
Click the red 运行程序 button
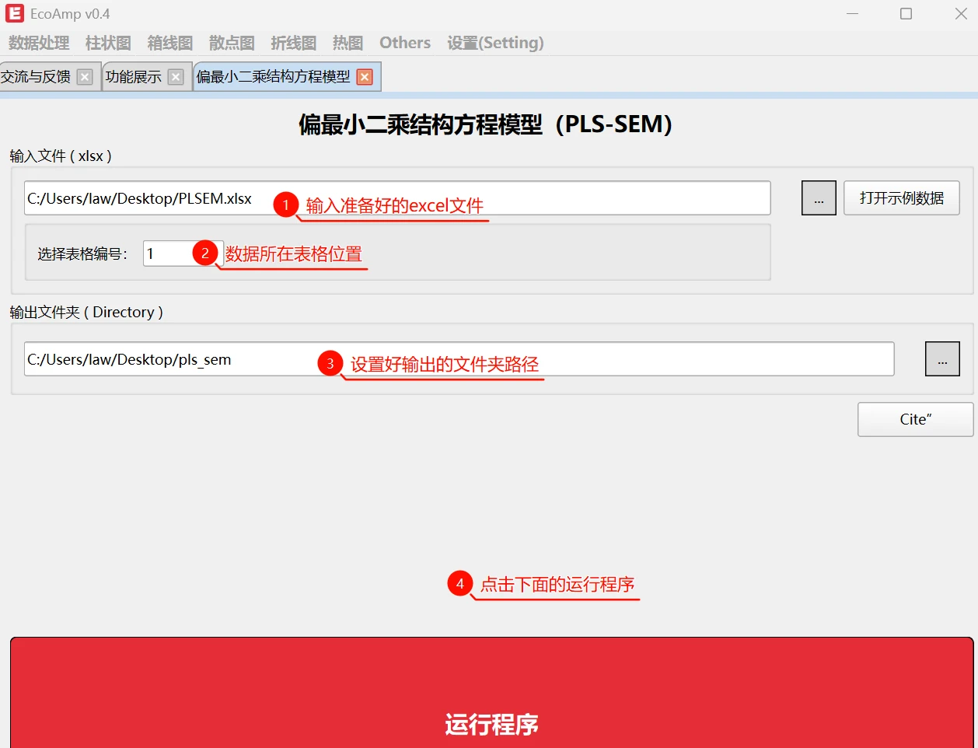click(x=491, y=693)
